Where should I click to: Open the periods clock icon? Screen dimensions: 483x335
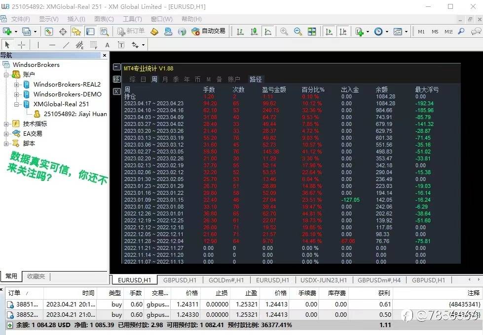[378, 31]
